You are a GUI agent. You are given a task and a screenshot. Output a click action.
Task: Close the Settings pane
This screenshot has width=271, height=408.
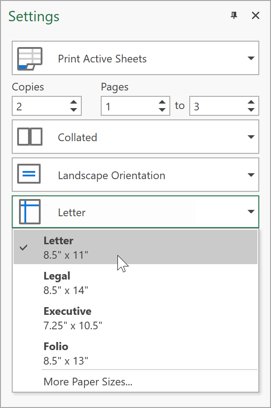point(256,16)
